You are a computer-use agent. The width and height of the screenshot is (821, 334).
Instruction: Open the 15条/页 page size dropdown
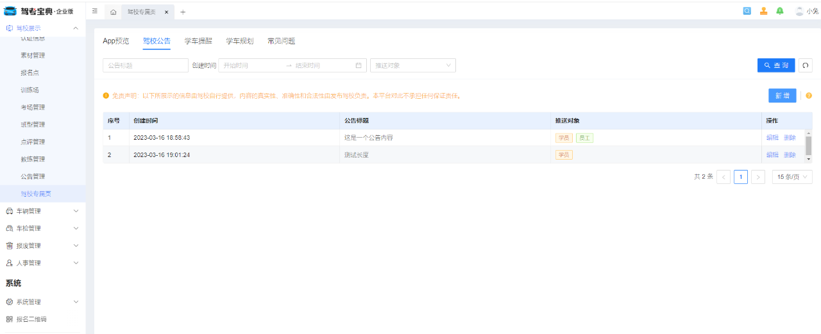coord(792,177)
